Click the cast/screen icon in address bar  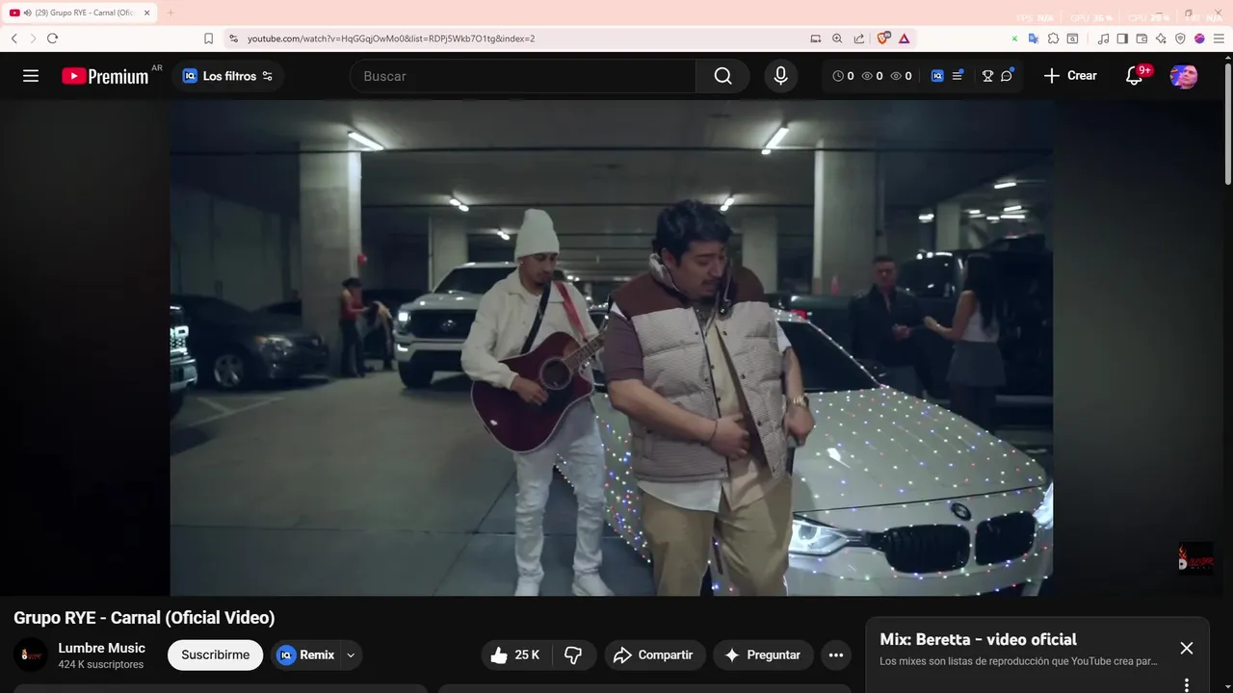point(816,38)
